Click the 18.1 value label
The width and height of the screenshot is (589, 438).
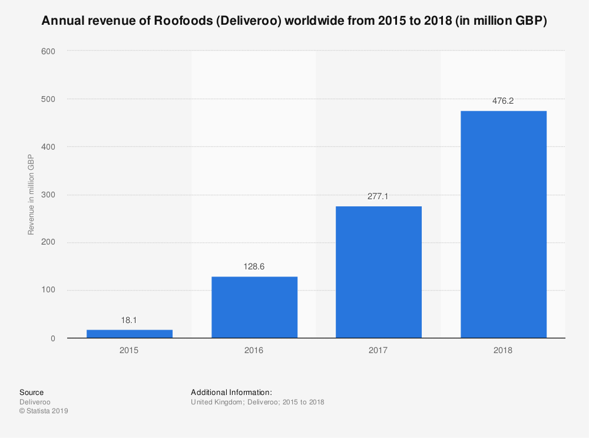tap(129, 319)
